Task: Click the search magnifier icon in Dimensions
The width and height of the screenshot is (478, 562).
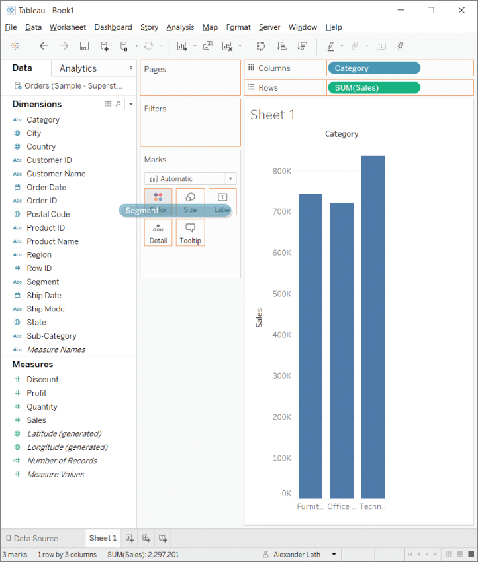Action: point(118,104)
